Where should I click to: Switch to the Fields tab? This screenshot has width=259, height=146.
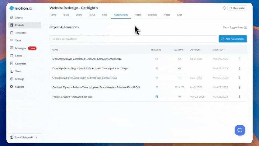coord(138,15)
